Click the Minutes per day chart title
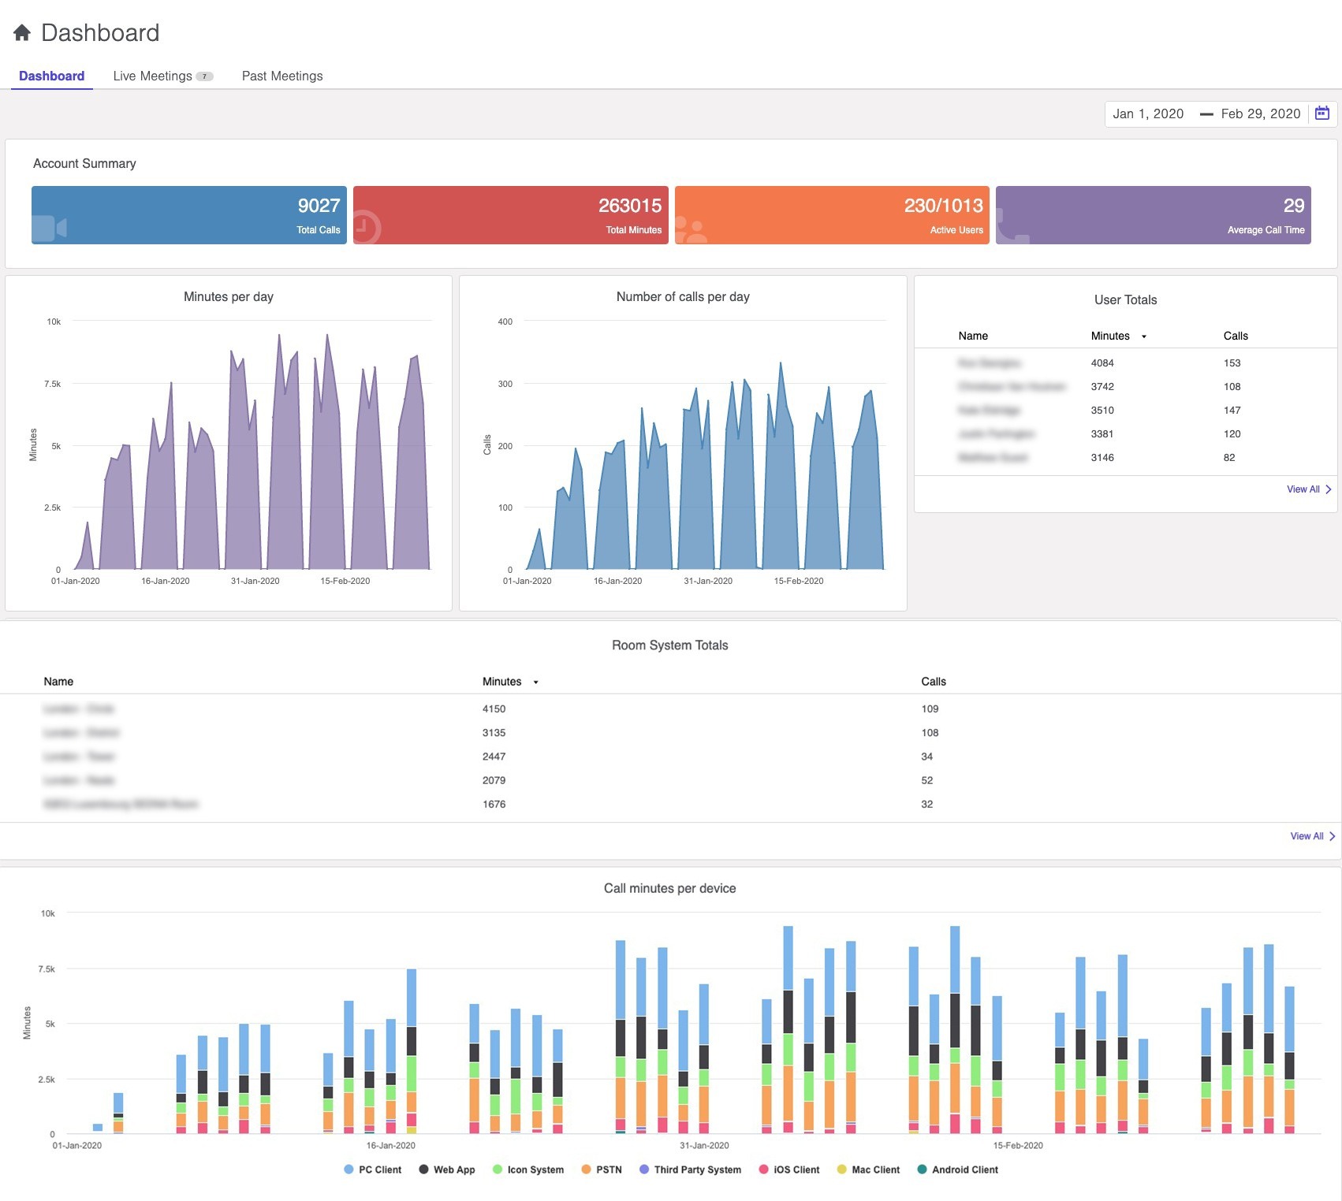1342x1201 pixels. 229,297
